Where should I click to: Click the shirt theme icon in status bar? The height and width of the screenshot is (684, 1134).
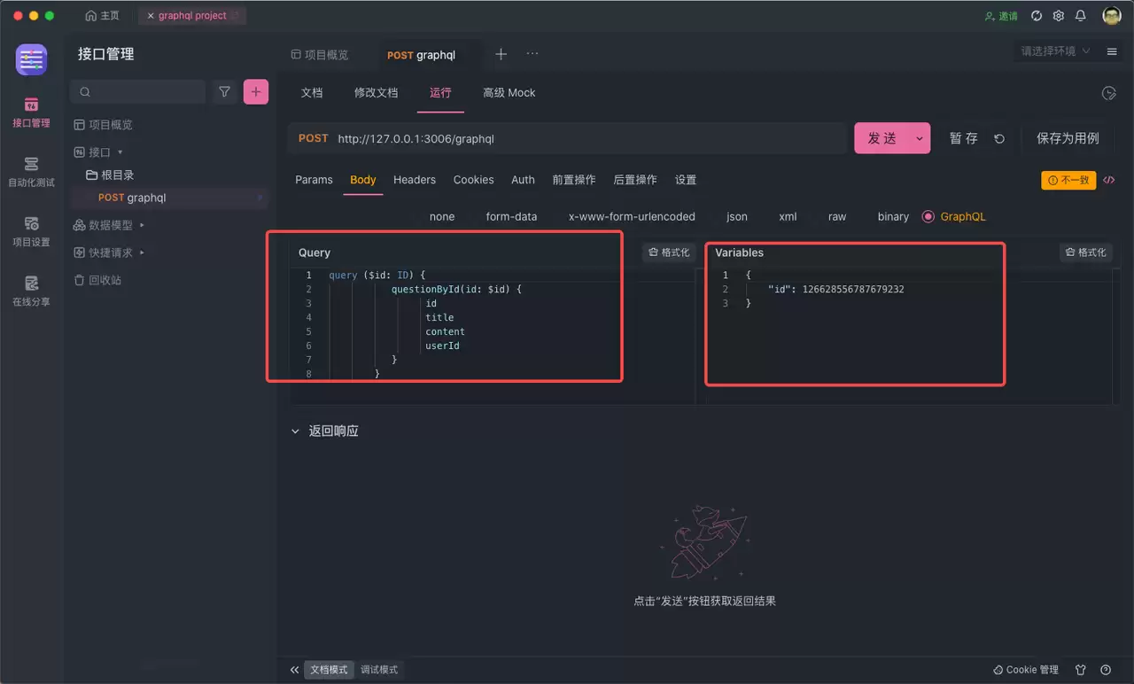coord(1081,670)
